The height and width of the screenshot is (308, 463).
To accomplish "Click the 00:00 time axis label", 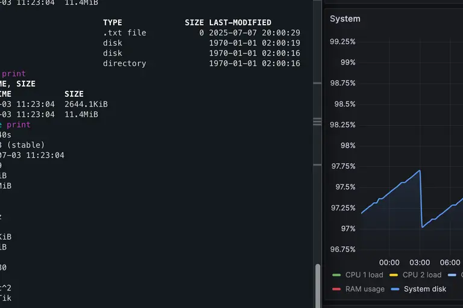I will (x=389, y=262).
